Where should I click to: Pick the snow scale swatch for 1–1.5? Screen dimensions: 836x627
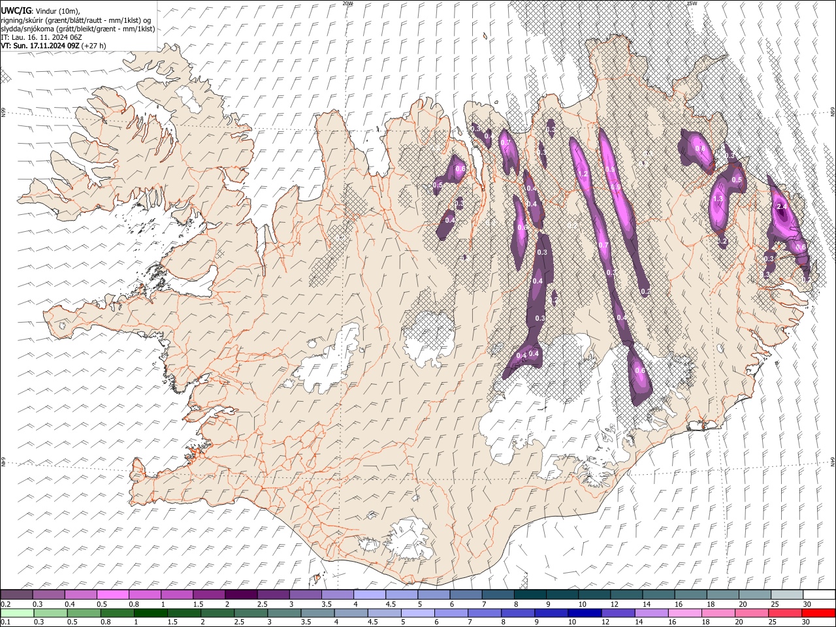coord(177,594)
